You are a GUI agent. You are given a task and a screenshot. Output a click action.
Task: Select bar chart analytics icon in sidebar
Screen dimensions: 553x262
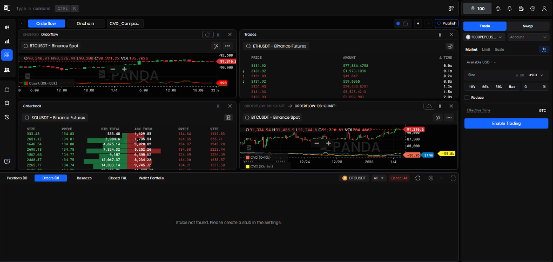click(x=6, y=41)
